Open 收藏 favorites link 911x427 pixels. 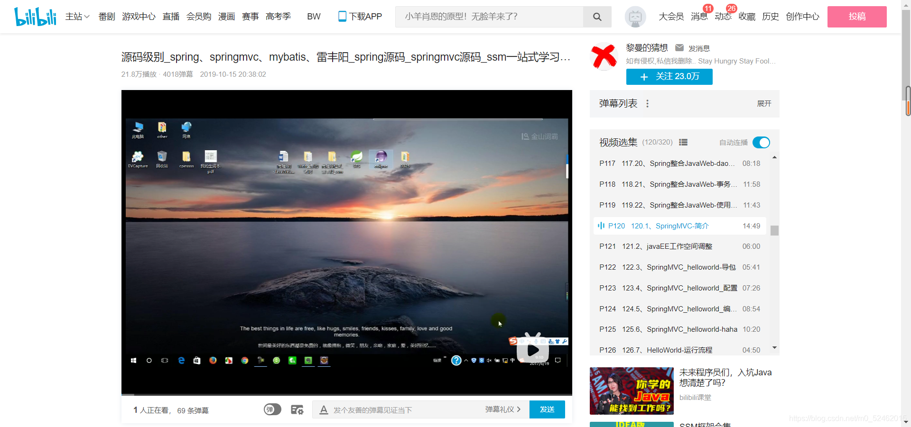pyautogui.click(x=747, y=17)
